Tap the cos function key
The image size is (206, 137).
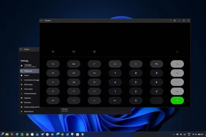point(74,73)
